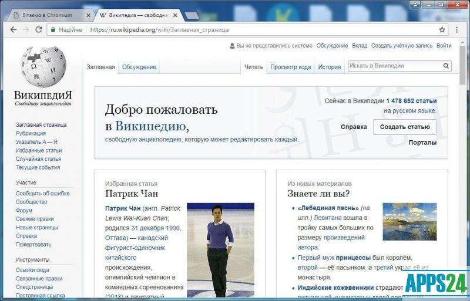Click the Wikipedia globe logo
470x301 pixels.
pyautogui.click(x=43, y=66)
